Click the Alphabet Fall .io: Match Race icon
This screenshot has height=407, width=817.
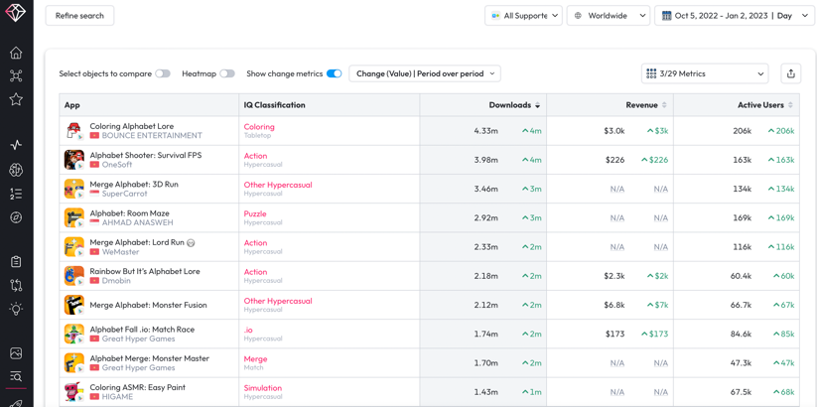point(74,335)
